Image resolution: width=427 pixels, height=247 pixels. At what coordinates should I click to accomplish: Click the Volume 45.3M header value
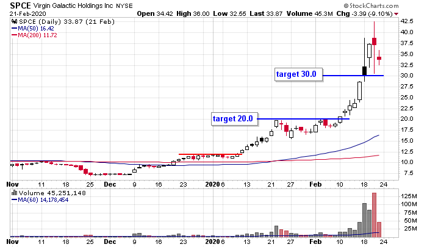point(310,13)
